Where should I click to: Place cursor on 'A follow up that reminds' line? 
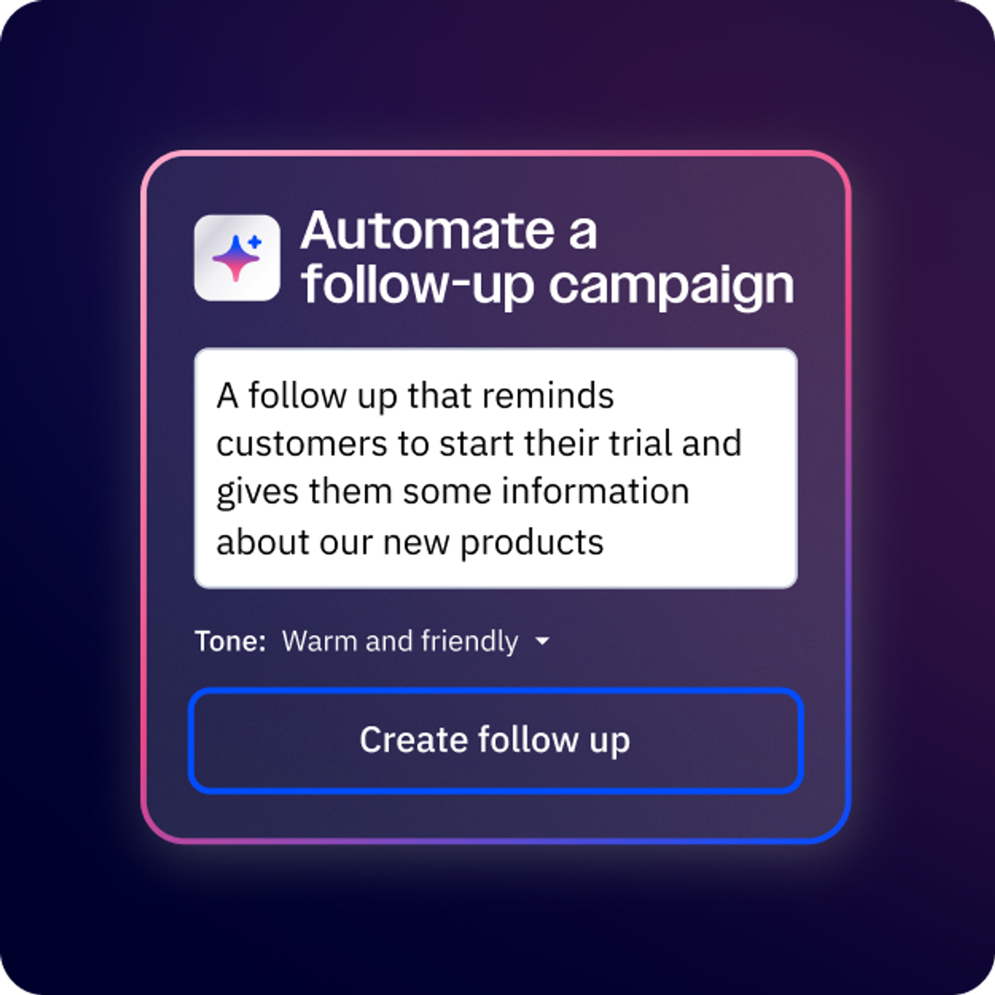tap(415, 396)
